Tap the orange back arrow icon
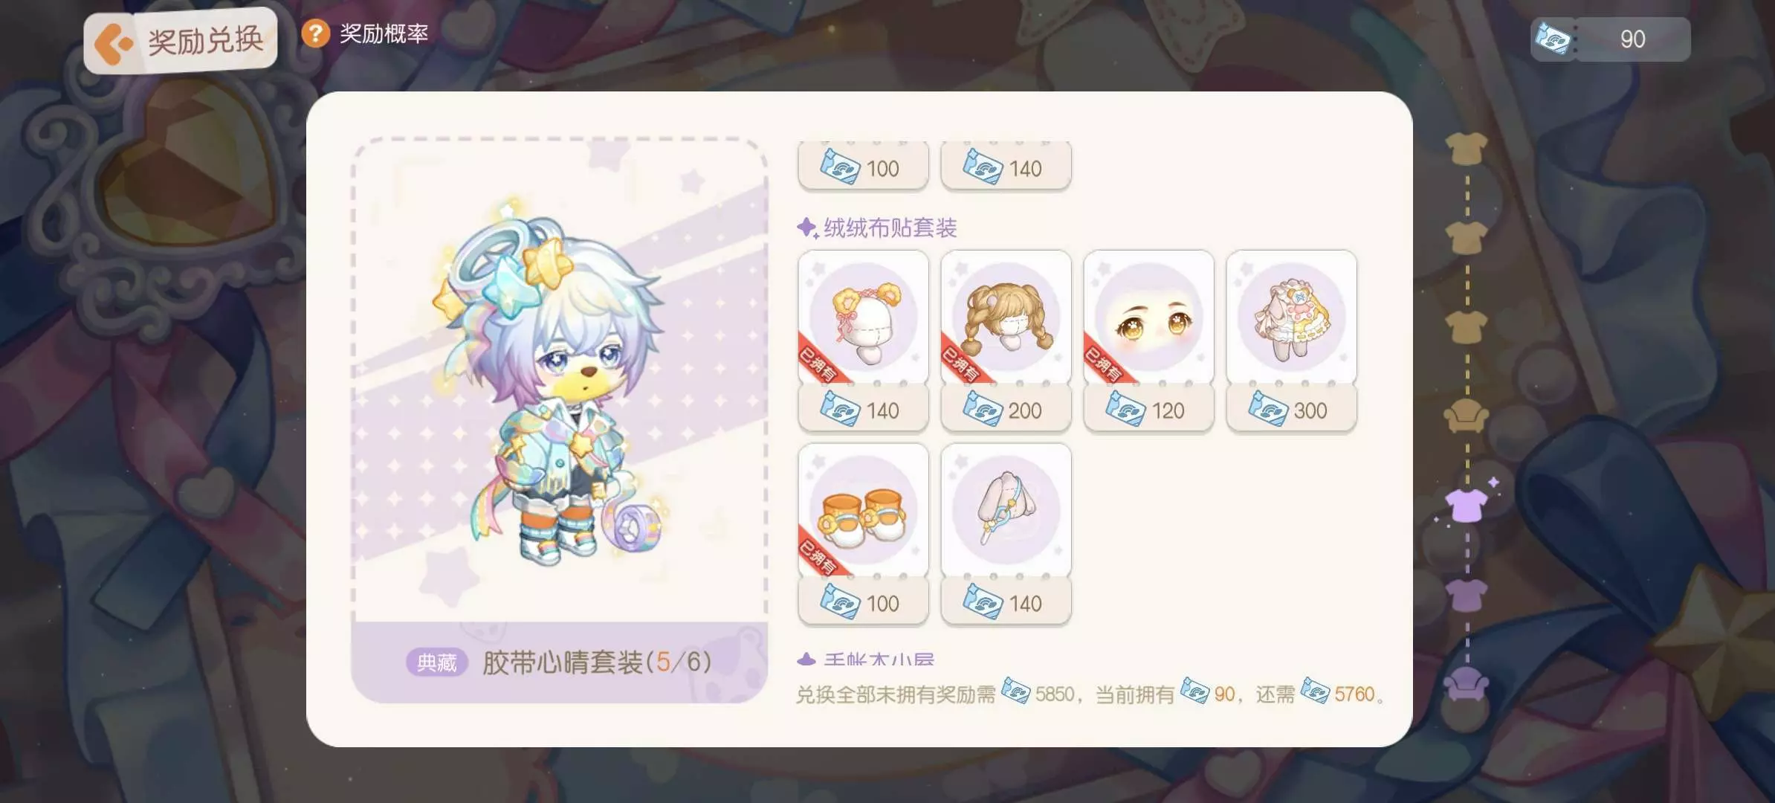This screenshot has height=803, width=1775. [x=114, y=43]
